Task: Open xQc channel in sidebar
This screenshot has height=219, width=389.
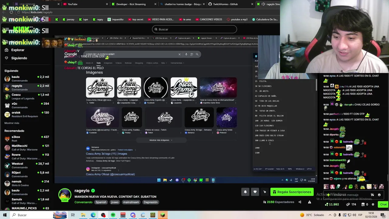Action: (27, 105)
